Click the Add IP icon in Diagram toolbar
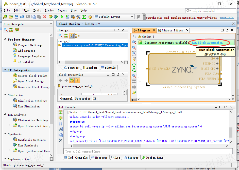The image size is (239, 170). click(134, 93)
